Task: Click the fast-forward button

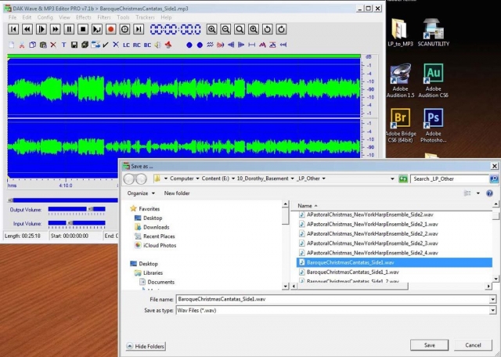Action: [x=55, y=30]
